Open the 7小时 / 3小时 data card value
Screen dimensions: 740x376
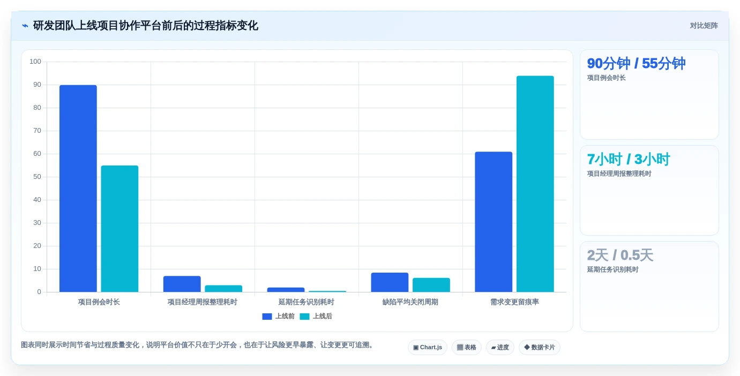629,160
